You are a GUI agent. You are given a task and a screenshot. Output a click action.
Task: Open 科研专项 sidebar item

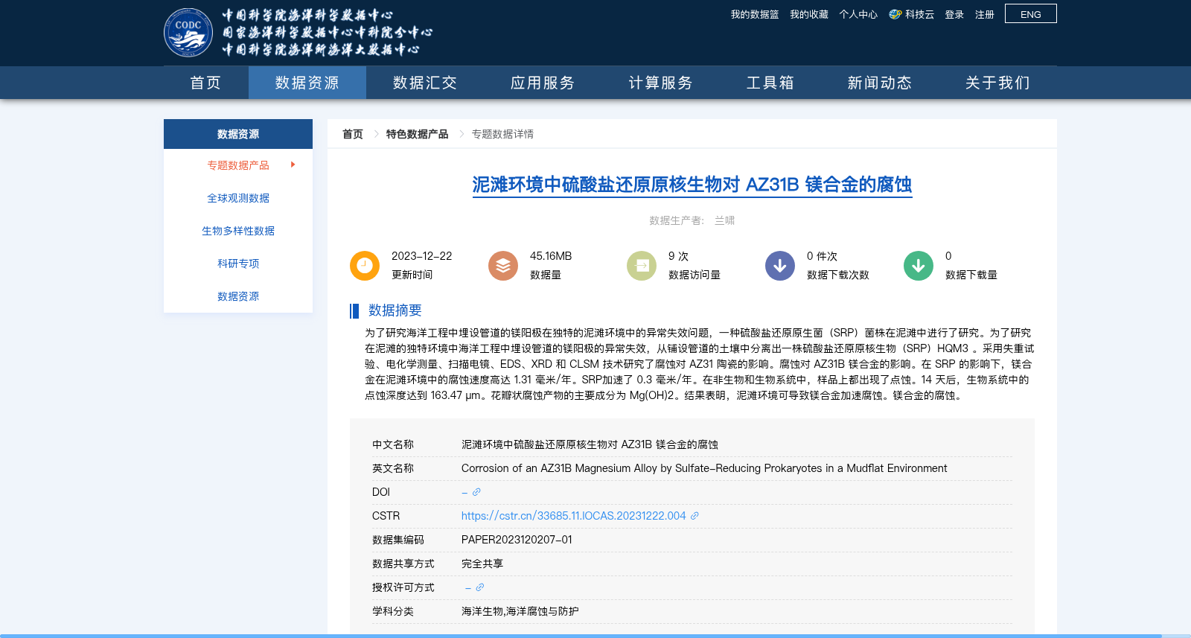point(238,264)
